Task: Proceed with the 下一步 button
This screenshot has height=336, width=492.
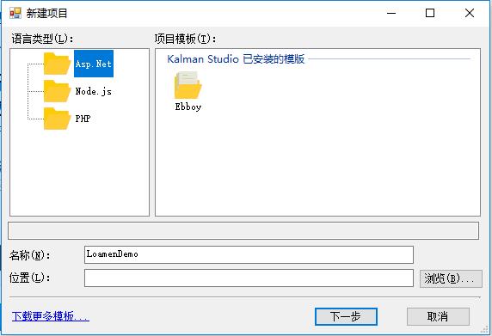Action: [346, 316]
